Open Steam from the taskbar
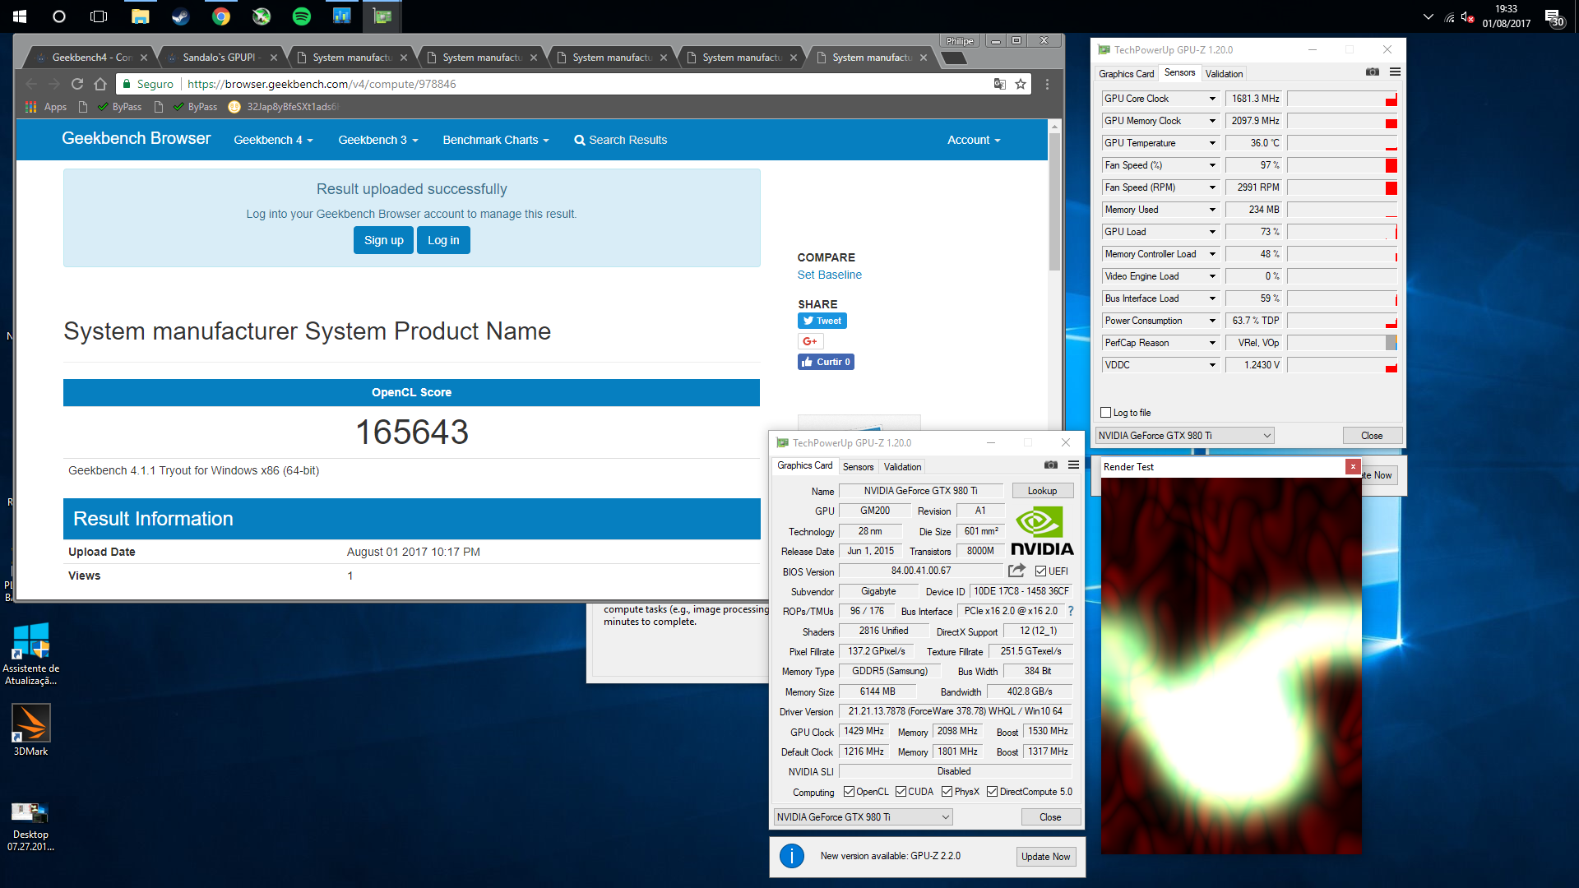The width and height of the screenshot is (1579, 888). [x=181, y=16]
